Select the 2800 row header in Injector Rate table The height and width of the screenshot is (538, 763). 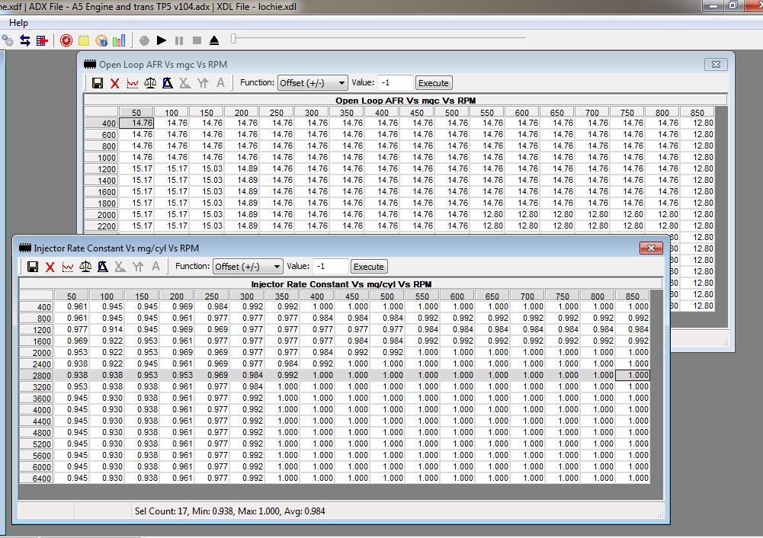(x=36, y=376)
